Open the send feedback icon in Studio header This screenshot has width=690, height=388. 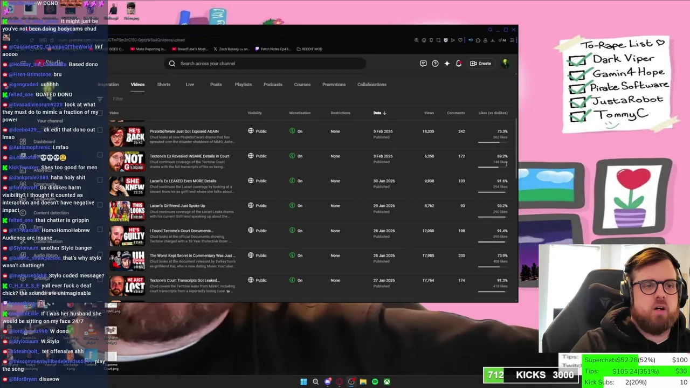pyautogui.click(x=423, y=64)
